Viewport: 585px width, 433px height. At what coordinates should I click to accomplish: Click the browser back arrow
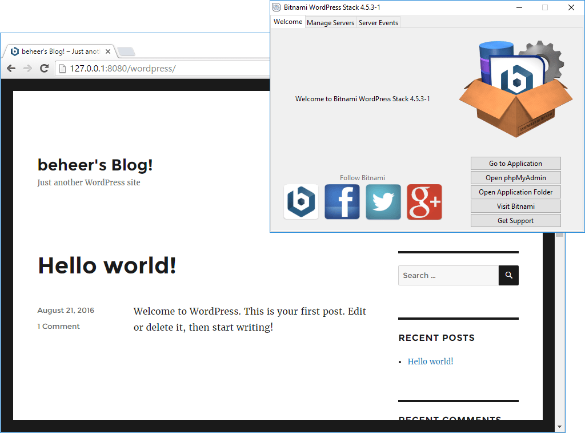pos(11,69)
